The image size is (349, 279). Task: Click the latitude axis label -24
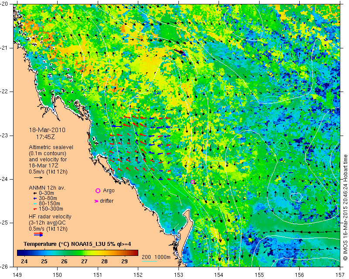click(x=4, y=179)
